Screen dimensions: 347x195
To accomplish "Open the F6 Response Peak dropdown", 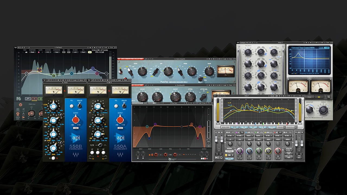I will coord(33,52).
